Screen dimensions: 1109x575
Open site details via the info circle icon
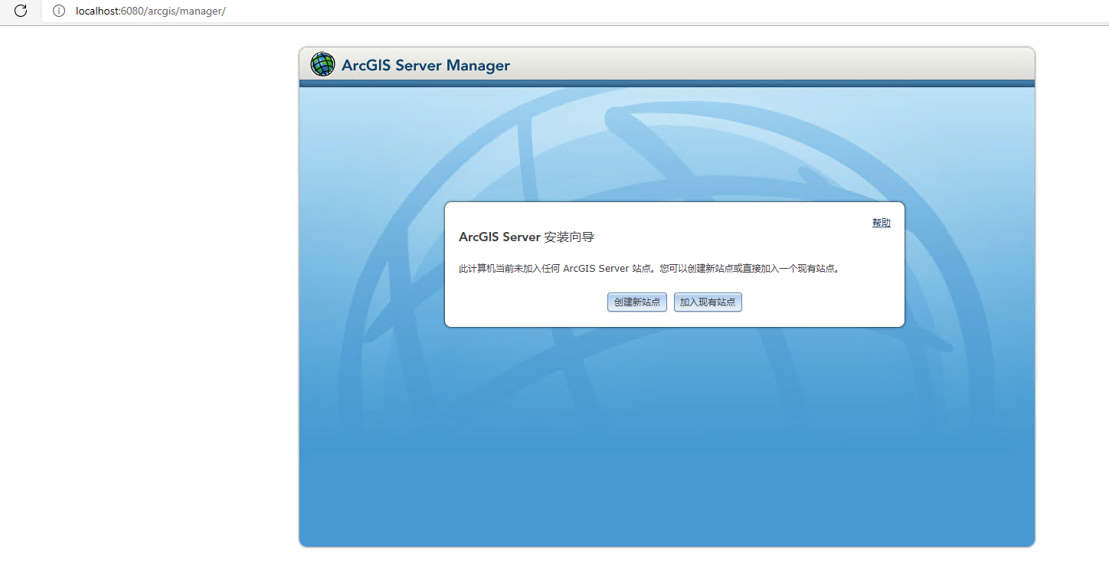(58, 11)
